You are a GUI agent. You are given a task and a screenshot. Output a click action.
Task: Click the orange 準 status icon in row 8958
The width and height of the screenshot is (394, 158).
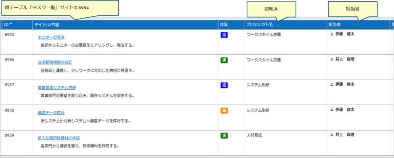click(224, 111)
